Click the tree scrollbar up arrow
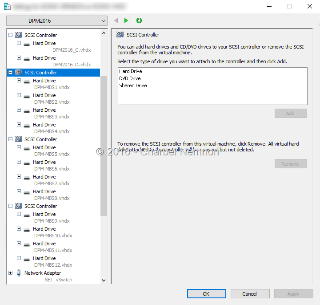Screen dimensions: 320x305 [x=104, y=33]
